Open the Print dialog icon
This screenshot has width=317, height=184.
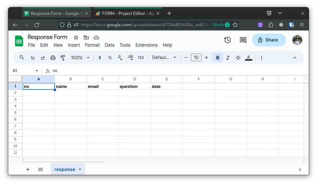[53, 57]
